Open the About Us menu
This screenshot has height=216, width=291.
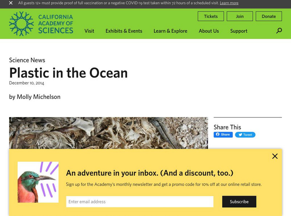(209, 31)
